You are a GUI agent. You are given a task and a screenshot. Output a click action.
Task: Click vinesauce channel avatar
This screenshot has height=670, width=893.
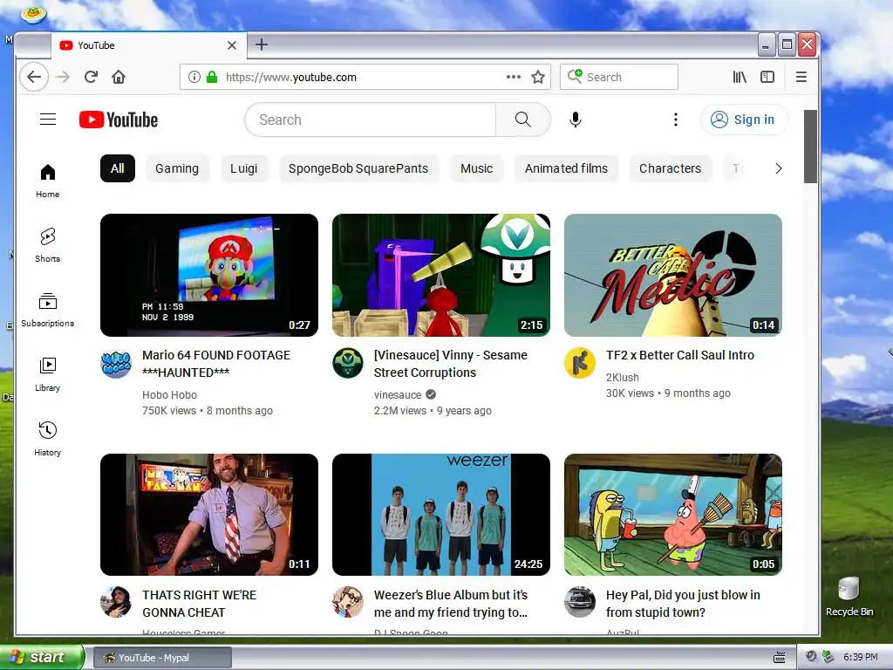(348, 363)
